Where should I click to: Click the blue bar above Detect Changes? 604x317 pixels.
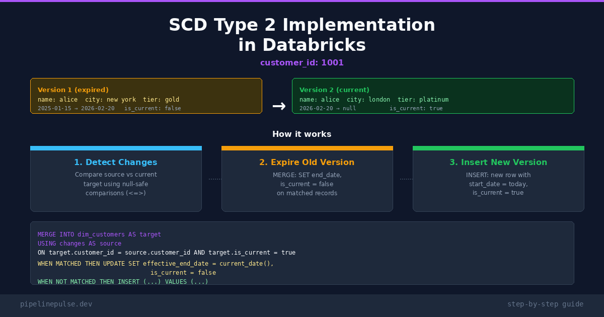[116, 147]
